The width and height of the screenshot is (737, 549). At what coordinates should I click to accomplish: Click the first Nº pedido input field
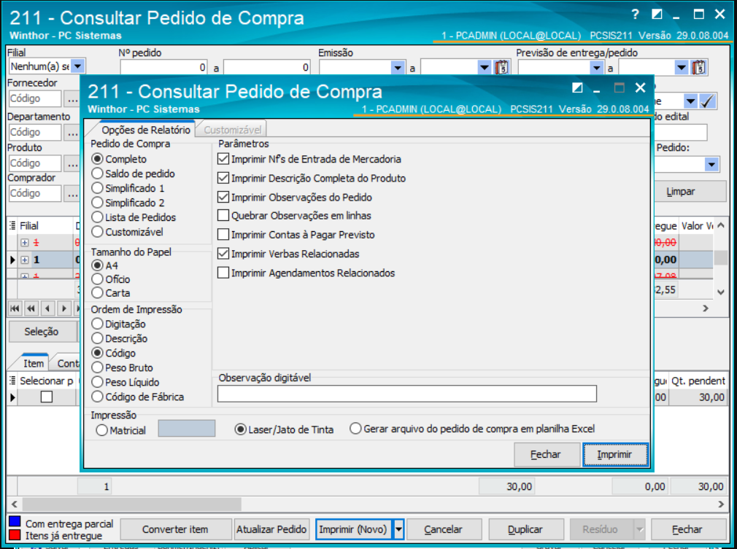click(164, 68)
